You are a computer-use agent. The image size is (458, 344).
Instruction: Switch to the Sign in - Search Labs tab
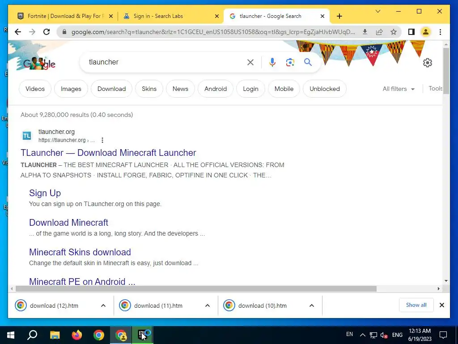171,16
